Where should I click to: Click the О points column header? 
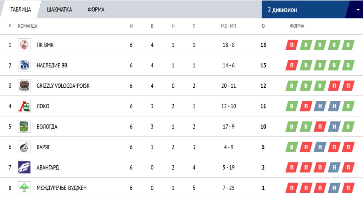click(263, 26)
